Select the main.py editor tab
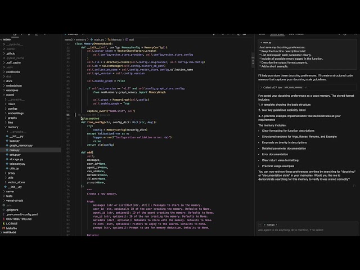The image size is (360, 270). (73, 34)
